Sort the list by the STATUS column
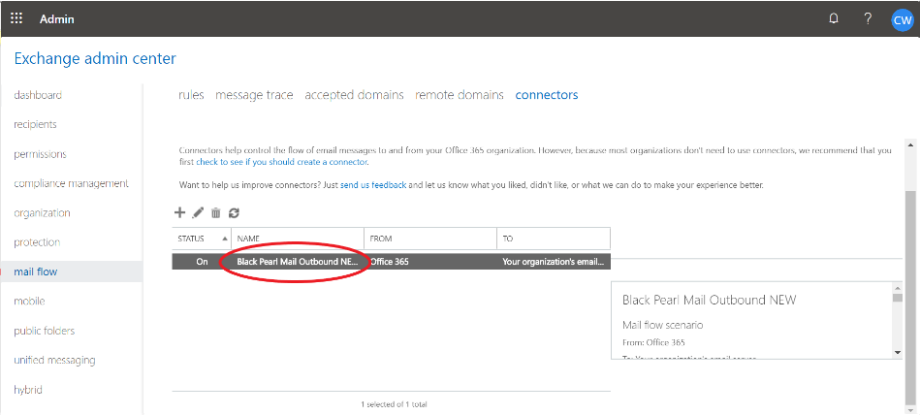 (202, 239)
